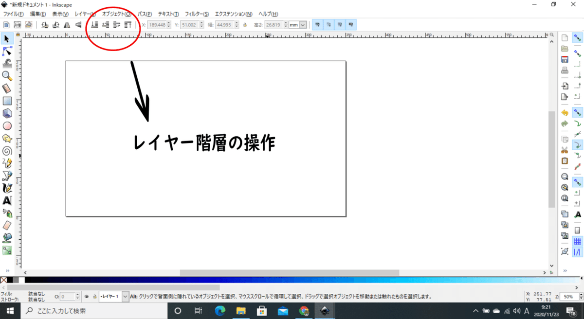Select the Ellipse tool
This screenshot has width=584, height=319.
pyautogui.click(x=7, y=126)
